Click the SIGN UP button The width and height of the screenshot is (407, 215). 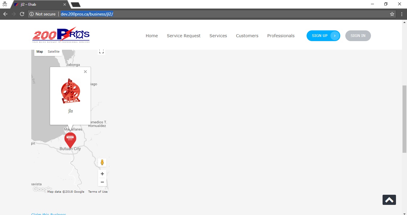[x=323, y=36]
